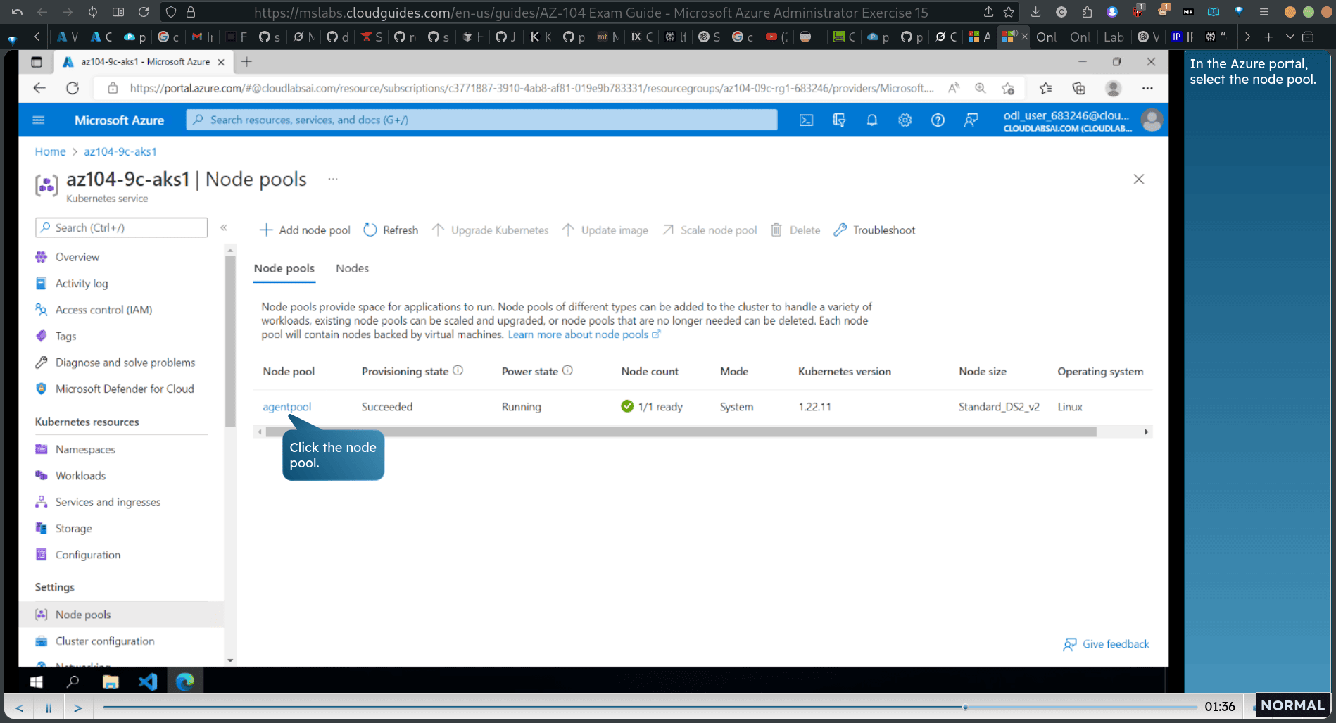The image size is (1336, 723).
Task: Open Learn more about node pools link
Action: pyautogui.click(x=584, y=334)
